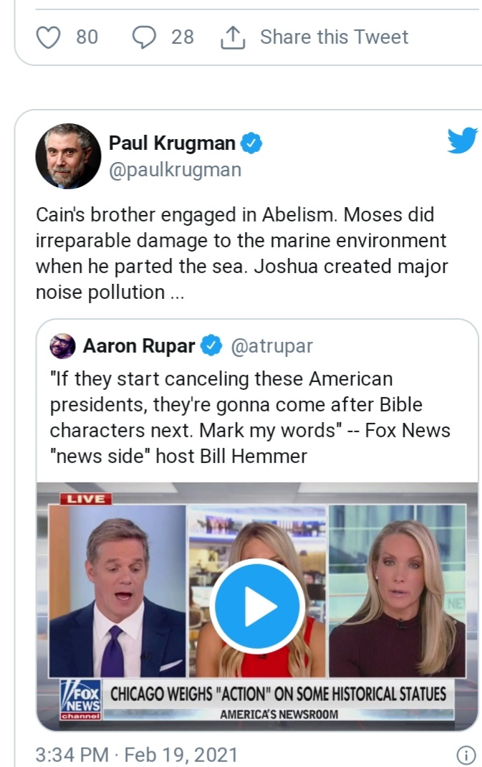Viewport: 482px width, 767px height.
Task: Click the Aaron Rupar display name
Action: tap(139, 346)
